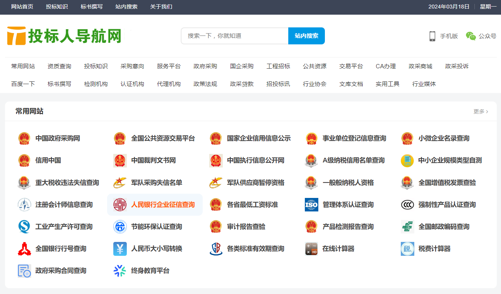Click the court icon beside 中国裁判文书网
Screen dimensions: 501x294
tap(120, 161)
